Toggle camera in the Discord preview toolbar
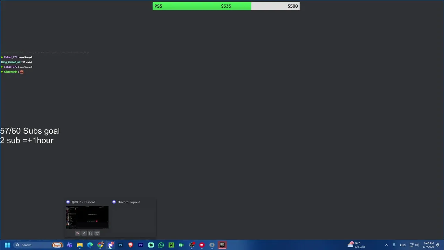The width and height of the screenshot is (444, 250). tap(78, 233)
